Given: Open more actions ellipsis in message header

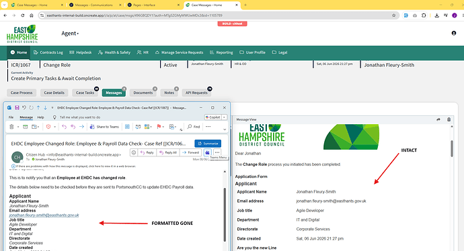Looking at the screenshot, I should coord(217,152).
